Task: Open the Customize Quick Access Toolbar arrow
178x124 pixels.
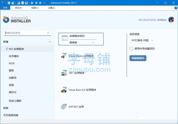Action: pos(47,3)
